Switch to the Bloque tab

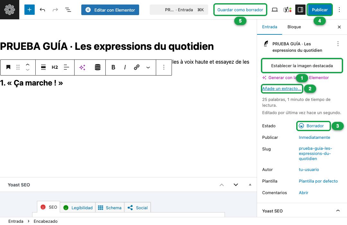(x=294, y=27)
